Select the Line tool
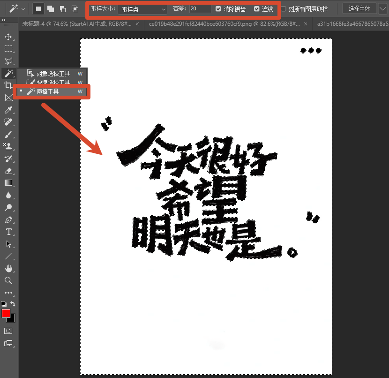This screenshot has width=389, height=378. pos(8,256)
